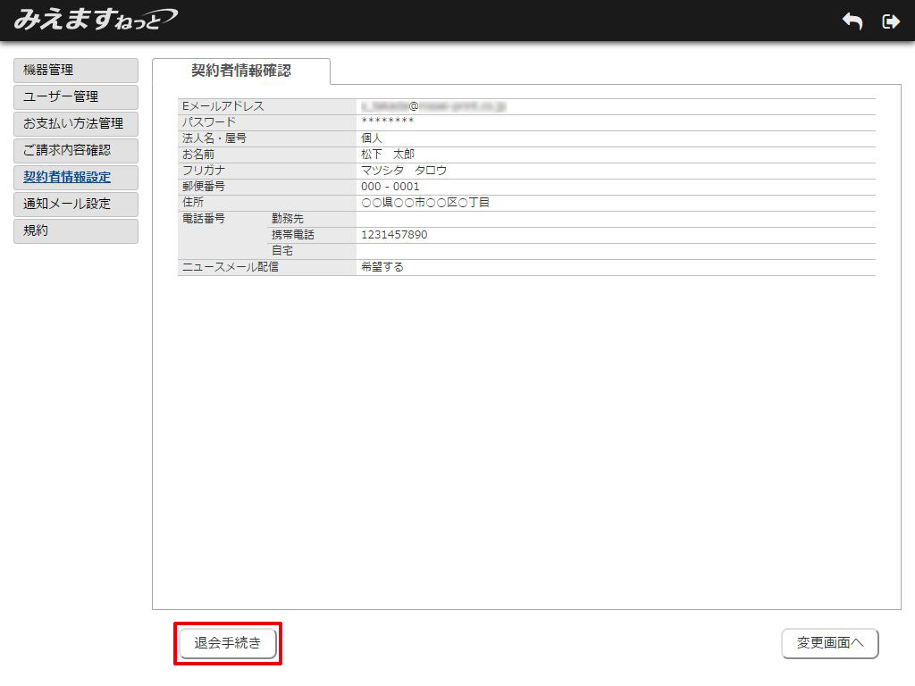Click the masked password value
The width and height of the screenshot is (915, 686).
[x=388, y=122]
